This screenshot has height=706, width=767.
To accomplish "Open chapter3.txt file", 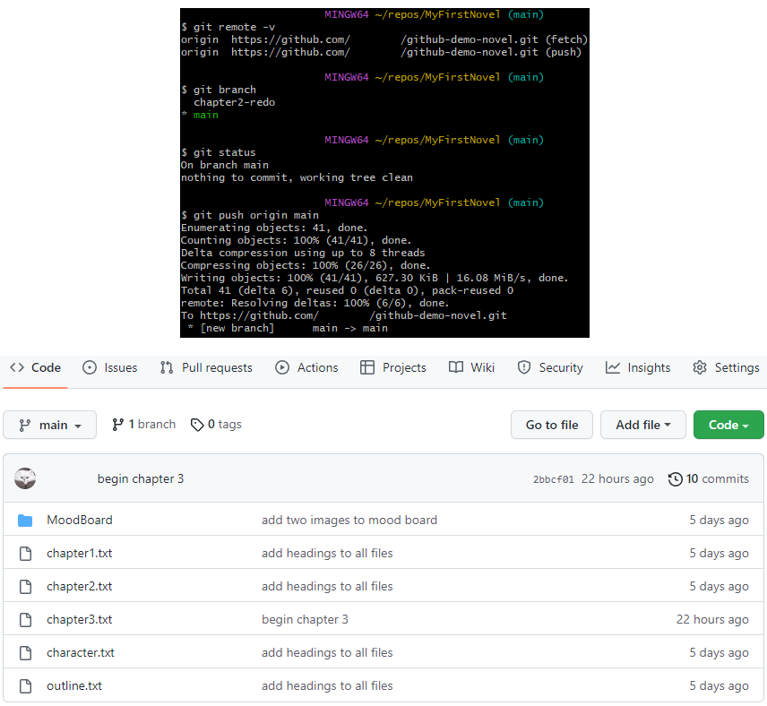I will (x=79, y=619).
